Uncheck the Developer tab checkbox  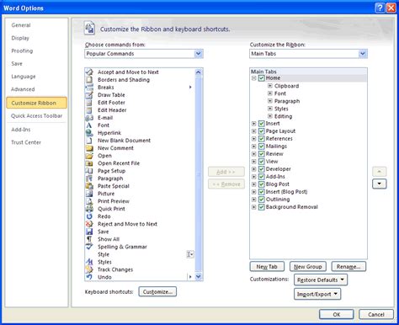(262, 169)
